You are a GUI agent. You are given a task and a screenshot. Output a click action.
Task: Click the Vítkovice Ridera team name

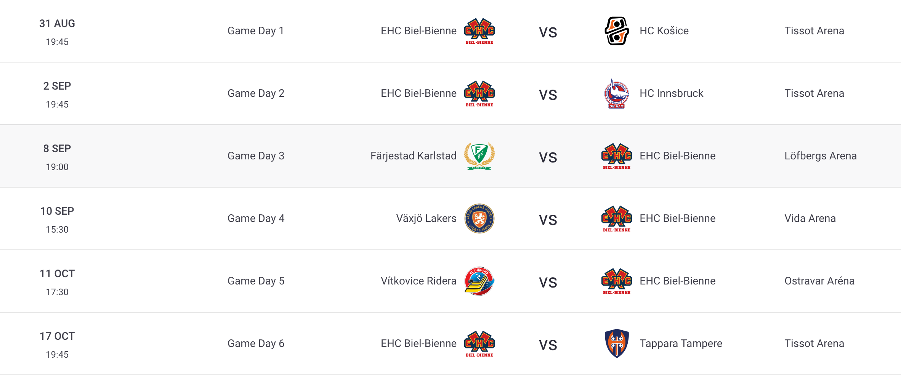click(x=418, y=281)
